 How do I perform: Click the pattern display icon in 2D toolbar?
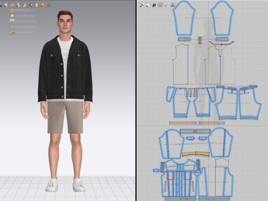click(x=148, y=5)
